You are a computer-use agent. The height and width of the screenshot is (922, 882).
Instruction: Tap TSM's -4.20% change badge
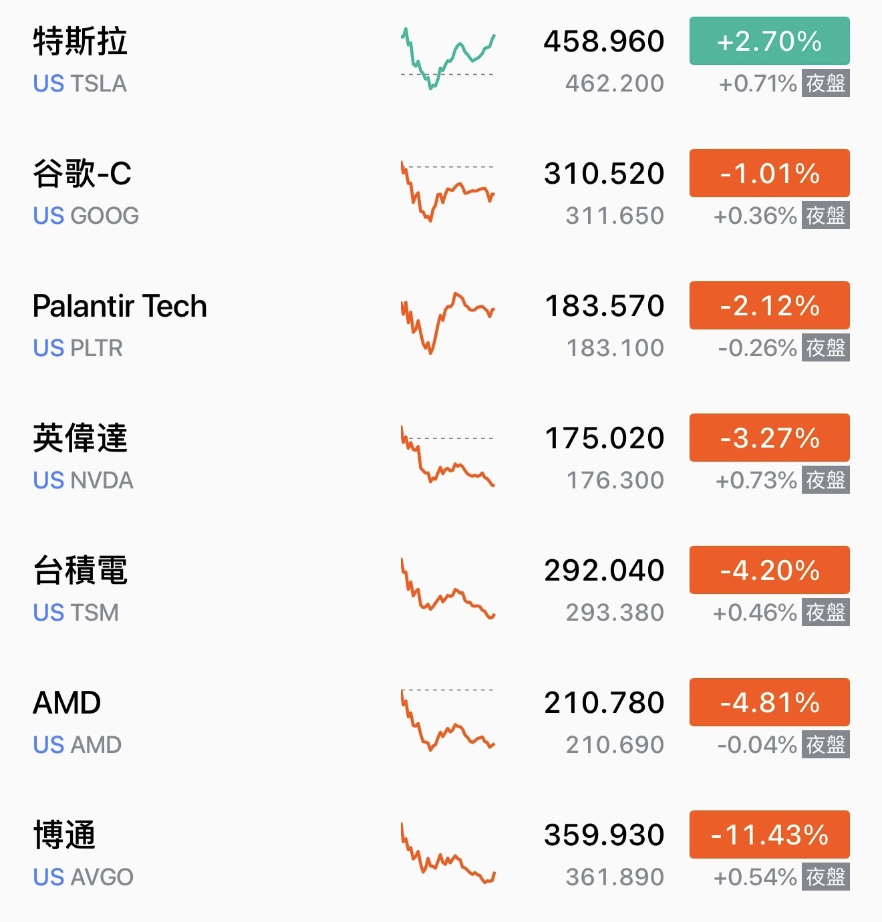coord(769,571)
